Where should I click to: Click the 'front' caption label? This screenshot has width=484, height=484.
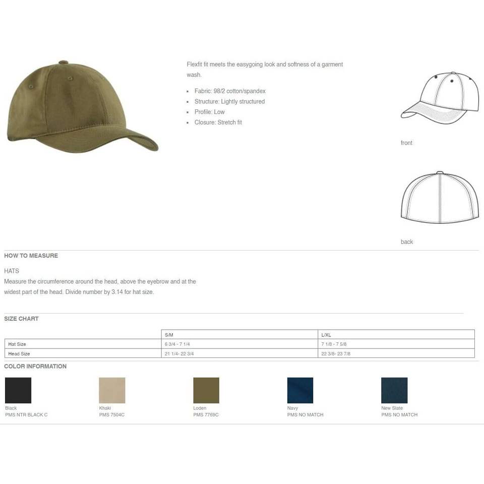(x=406, y=143)
